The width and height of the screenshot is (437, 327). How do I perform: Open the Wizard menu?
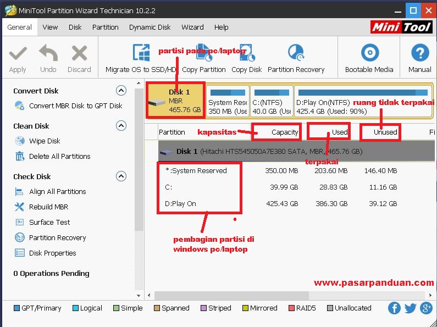pos(192,27)
